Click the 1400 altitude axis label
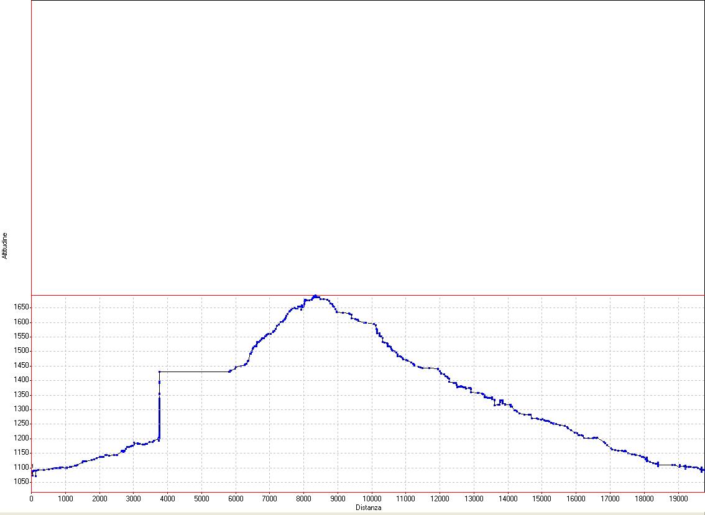Viewport: 705px width, 515px height. click(21, 380)
